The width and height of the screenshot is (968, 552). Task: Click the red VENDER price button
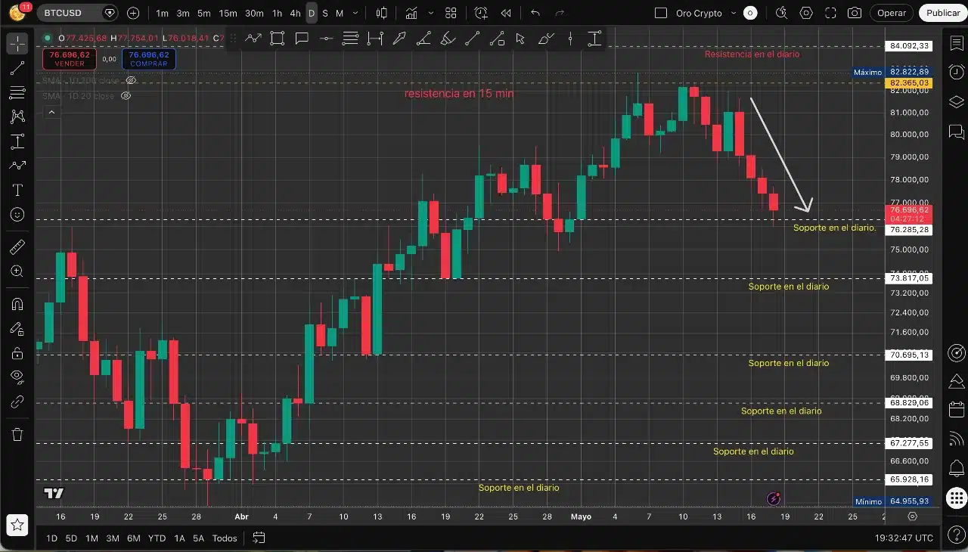click(x=70, y=59)
